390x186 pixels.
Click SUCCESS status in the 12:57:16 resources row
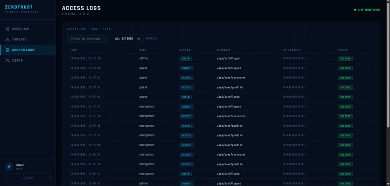[x=345, y=117]
